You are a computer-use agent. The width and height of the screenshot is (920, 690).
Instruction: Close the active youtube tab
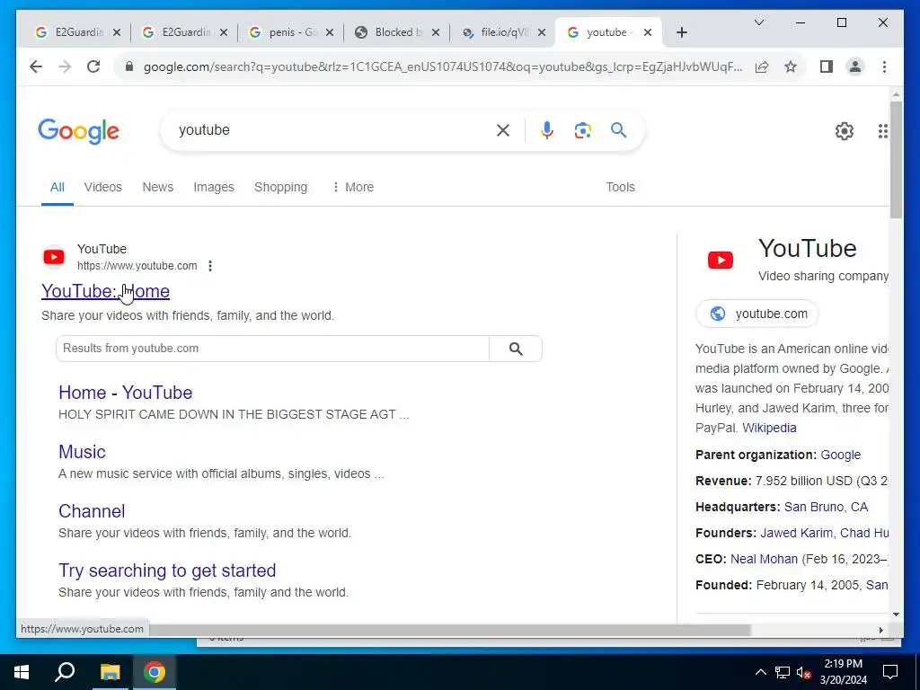pos(647,32)
